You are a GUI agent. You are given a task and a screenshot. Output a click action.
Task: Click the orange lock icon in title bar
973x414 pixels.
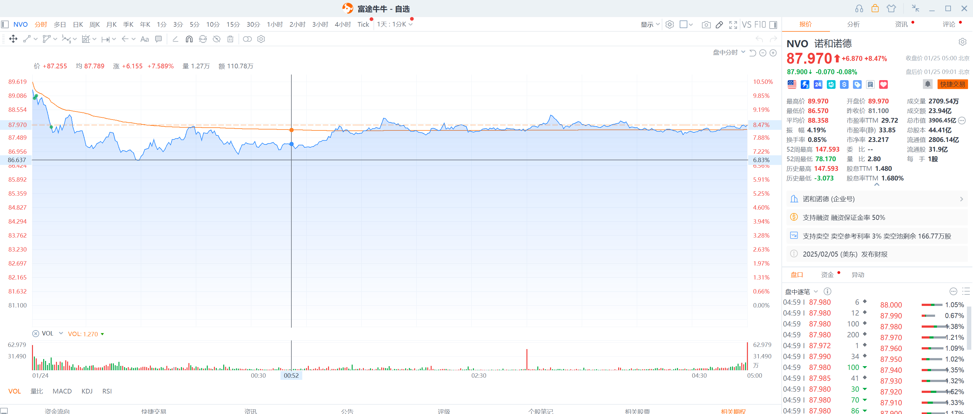coord(875,8)
